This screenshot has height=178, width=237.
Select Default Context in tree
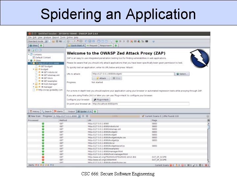tap(41, 57)
